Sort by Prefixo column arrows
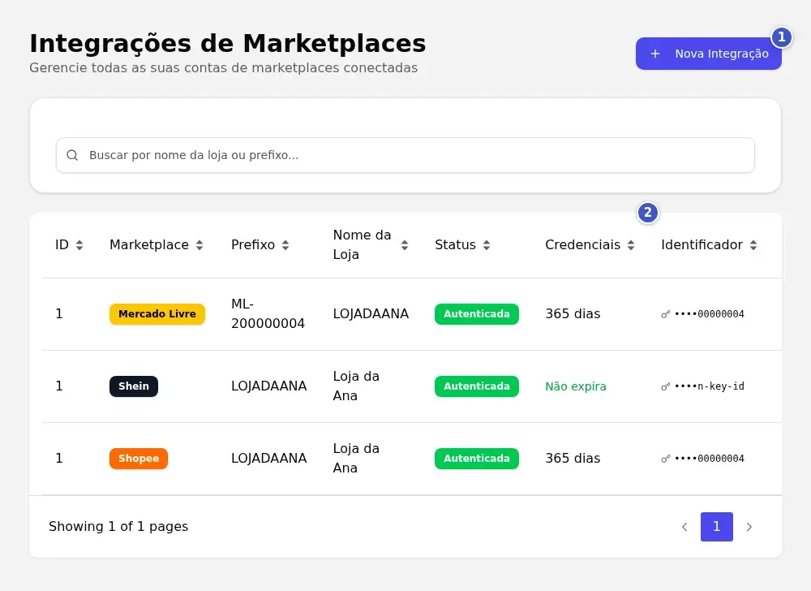This screenshot has height=591, width=811. click(285, 245)
